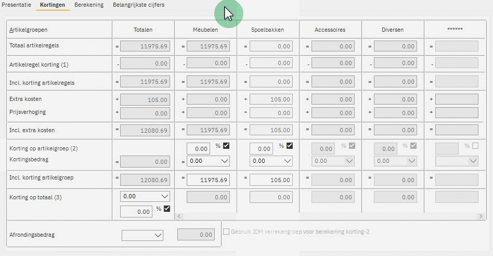Click Totalen Extra kosten value 105.00
Screen dimensions: 493x256
pyautogui.click(x=145, y=100)
